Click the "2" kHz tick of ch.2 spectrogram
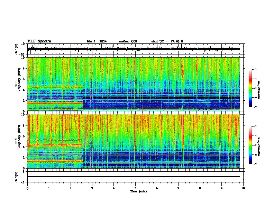The height and width of the screenshot is (211, 274). [24, 158]
